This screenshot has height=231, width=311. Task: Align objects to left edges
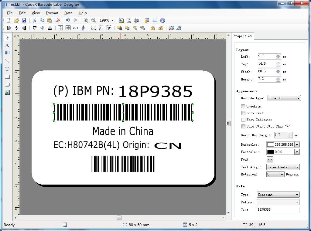(x=9, y=28)
